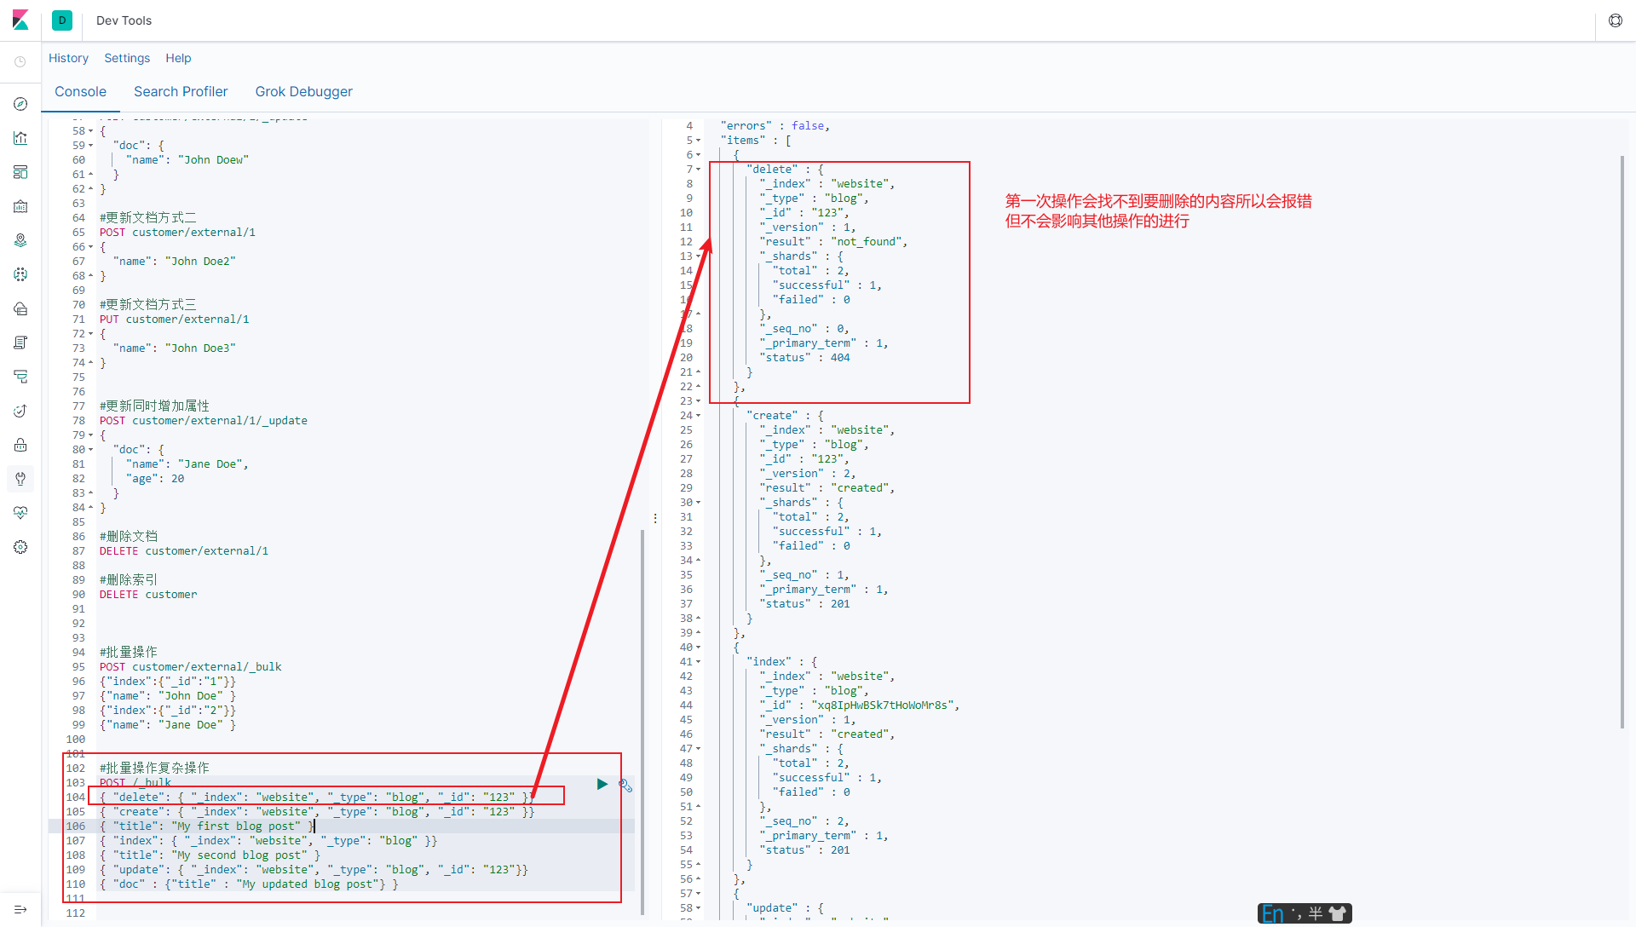Switch to the Console tab

pos(80,92)
